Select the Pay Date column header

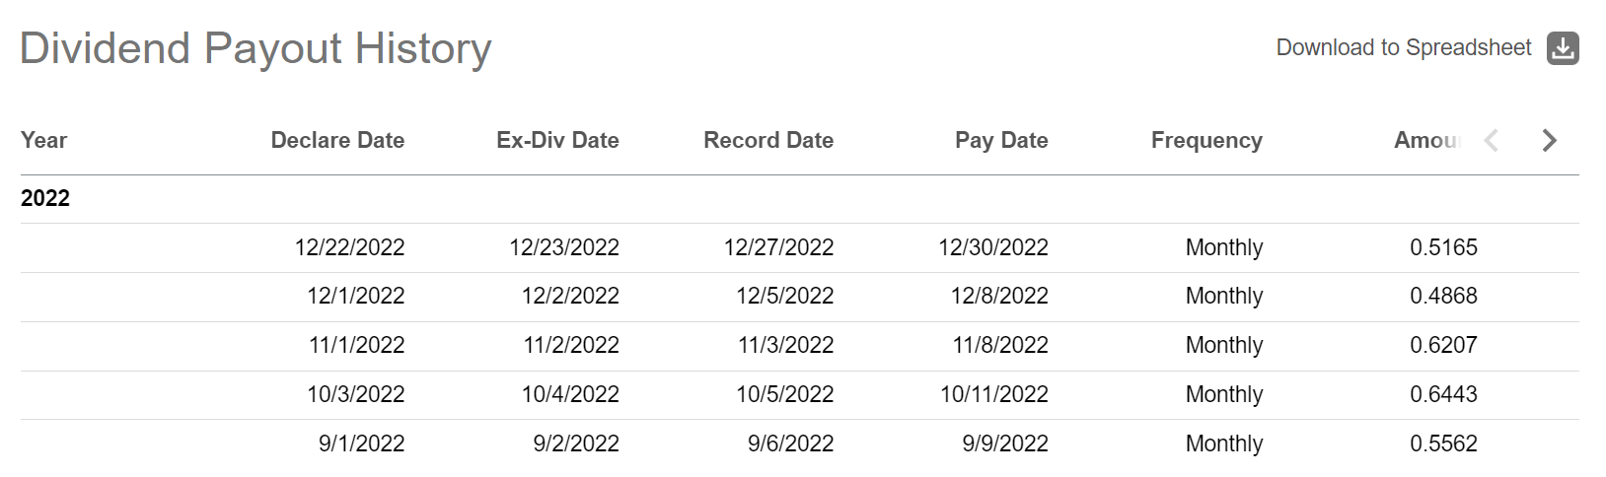(1001, 140)
